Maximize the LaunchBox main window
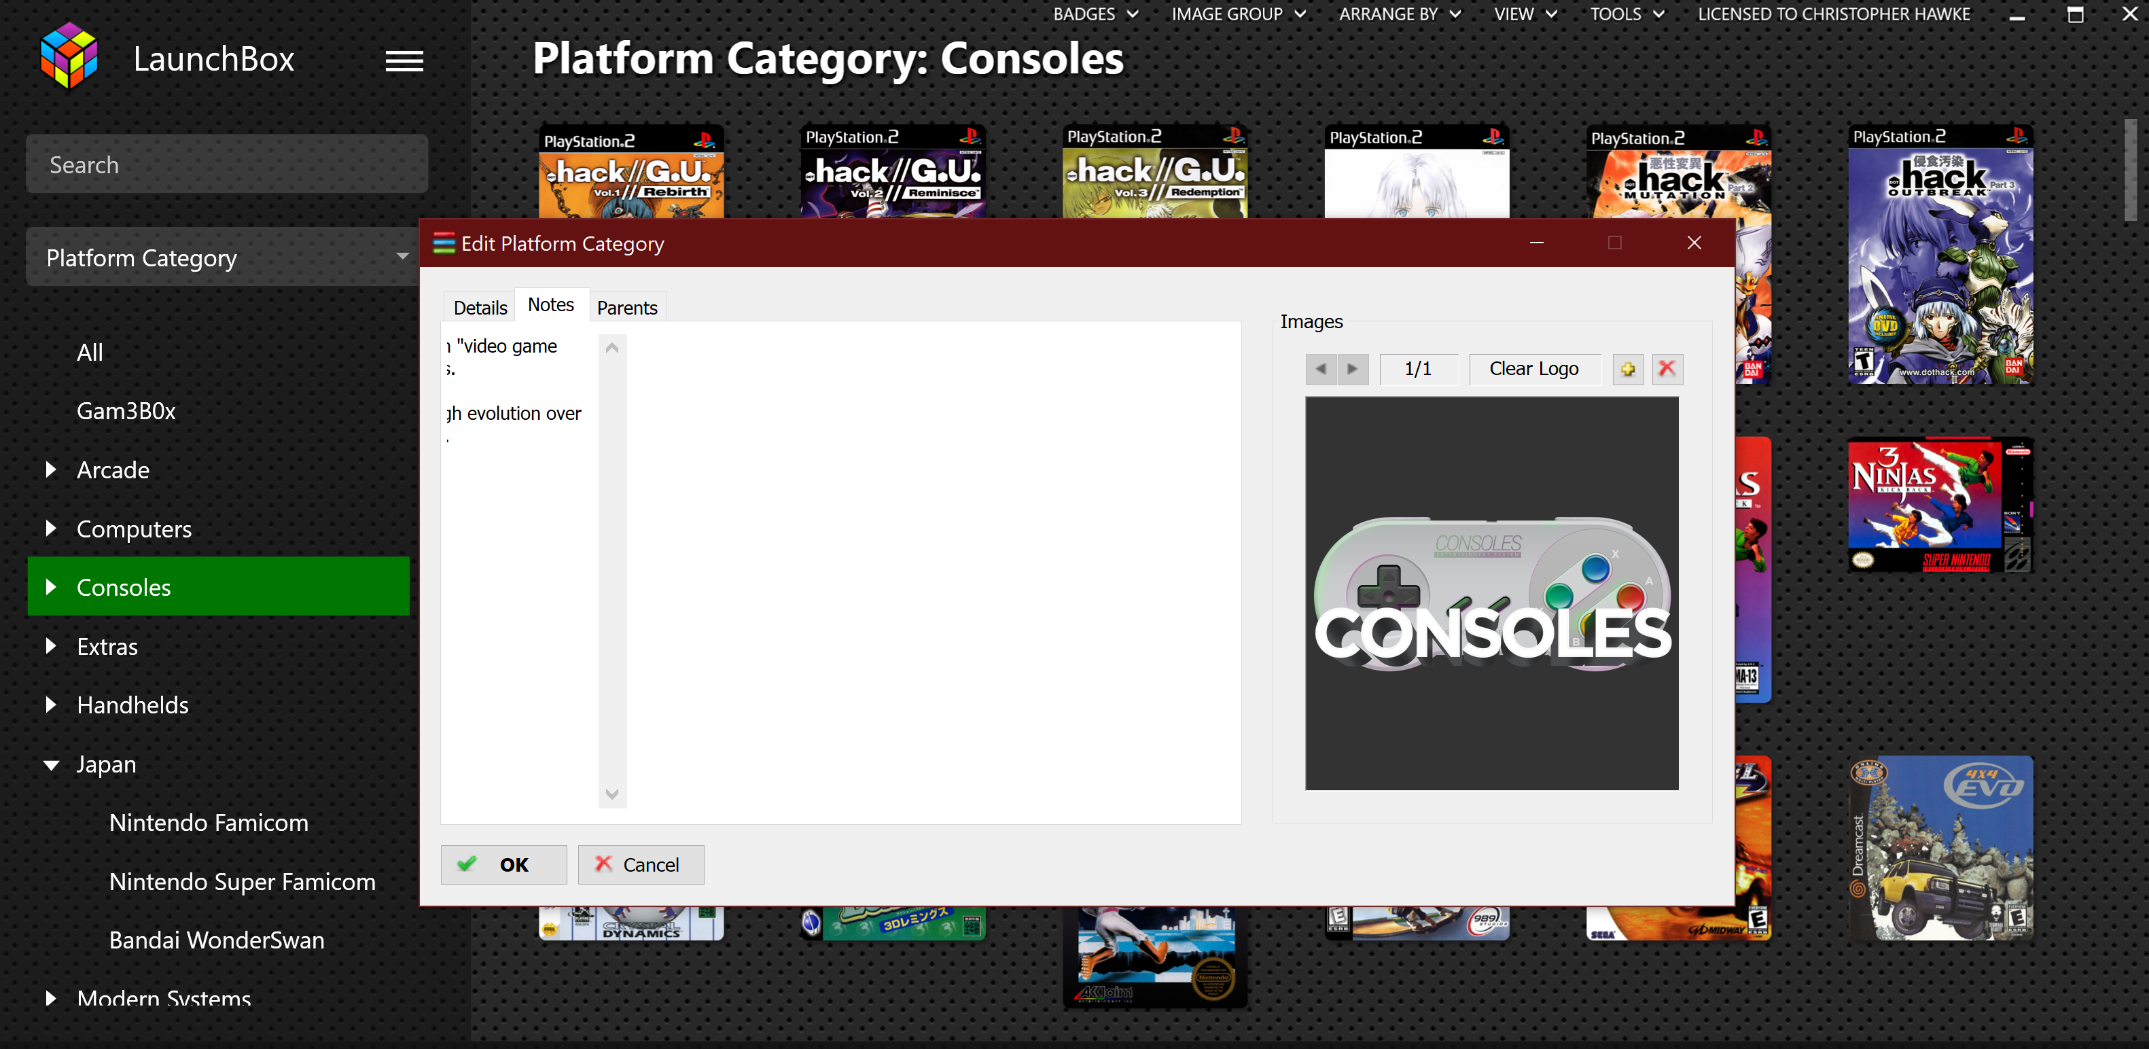The height and width of the screenshot is (1049, 2149). (2075, 14)
